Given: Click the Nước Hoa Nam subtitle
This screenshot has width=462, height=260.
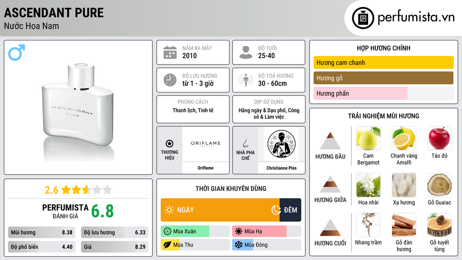Looking at the screenshot, I should point(32,26).
